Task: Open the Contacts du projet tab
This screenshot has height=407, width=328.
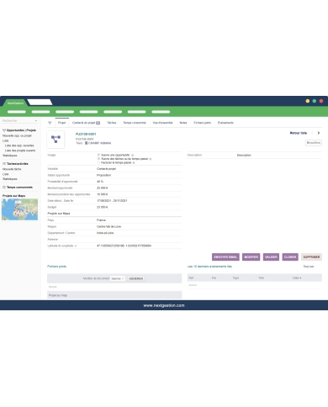Action: [86, 123]
